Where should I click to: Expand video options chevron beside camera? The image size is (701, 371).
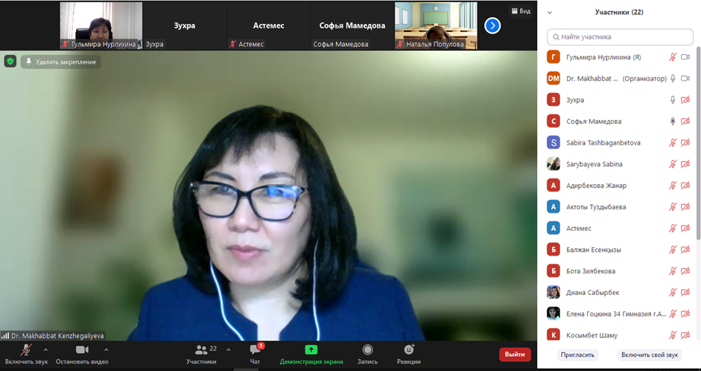point(106,349)
